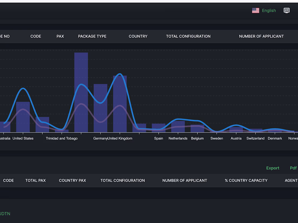Click the United States bar in chart
Viewport: 298px width, 223px height.
[x=23, y=117]
